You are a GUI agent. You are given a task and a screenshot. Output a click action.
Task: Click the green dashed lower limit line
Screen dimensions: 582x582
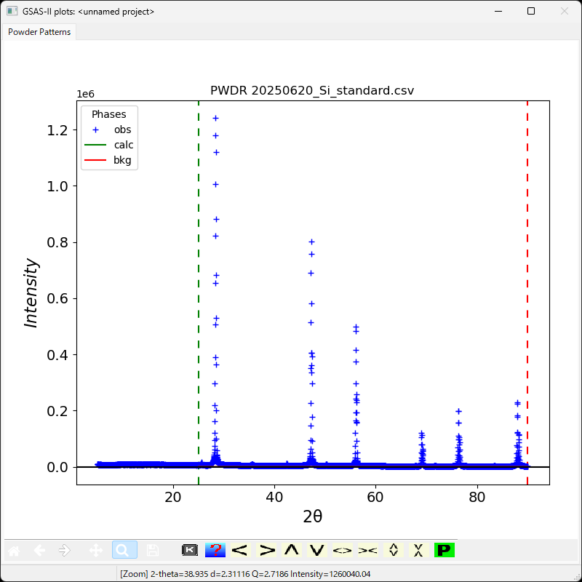199,291
